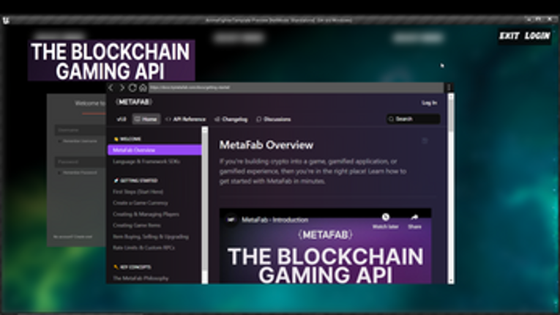Open the Discussions tab
Viewport: 560px width, 315px height.
pyautogui.click(x=274, y=119)
